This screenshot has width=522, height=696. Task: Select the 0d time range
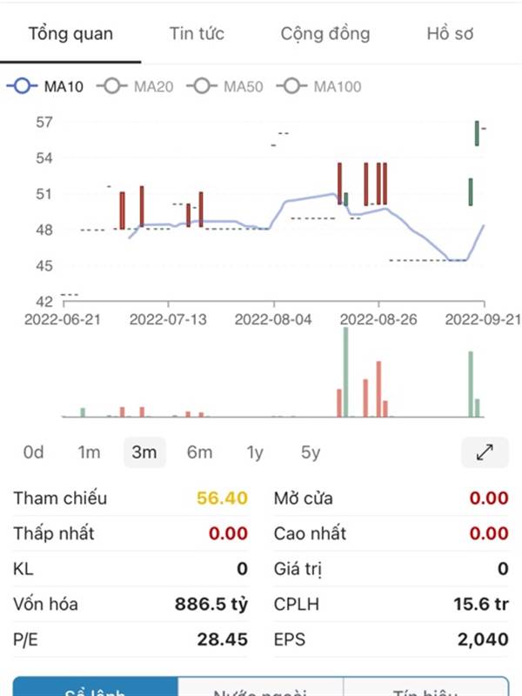point(34,452)
